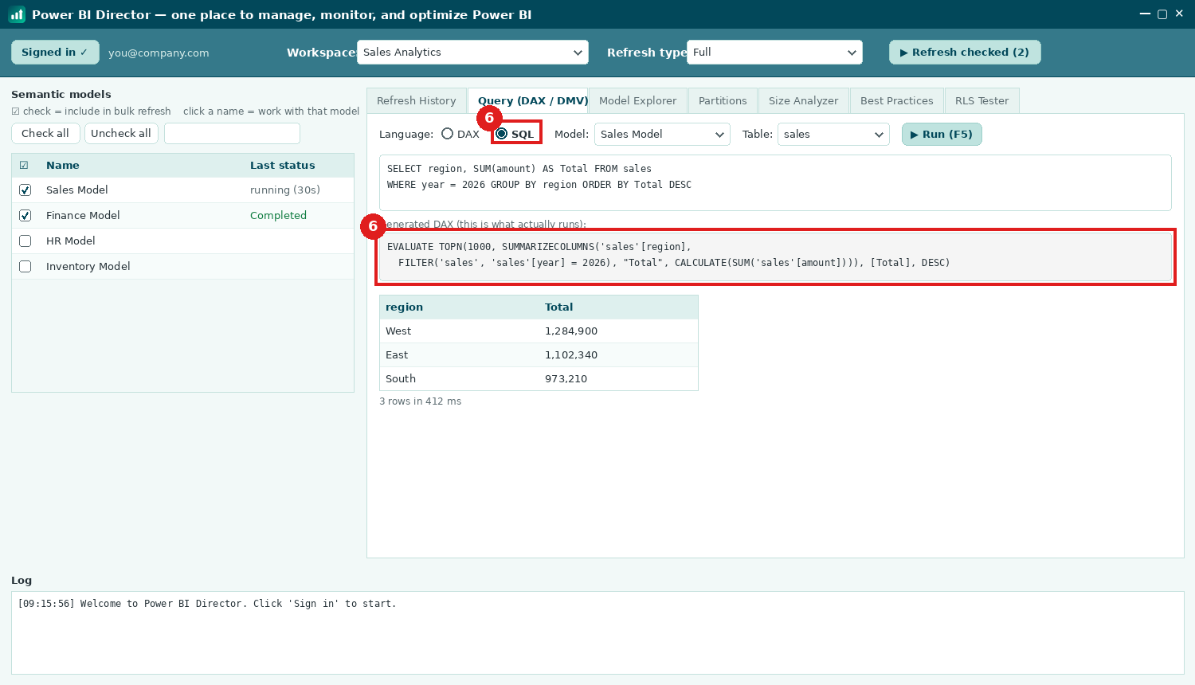Click the Power BI Director app icon
The width and height of the screenshot is (1195, 685).
17,14
